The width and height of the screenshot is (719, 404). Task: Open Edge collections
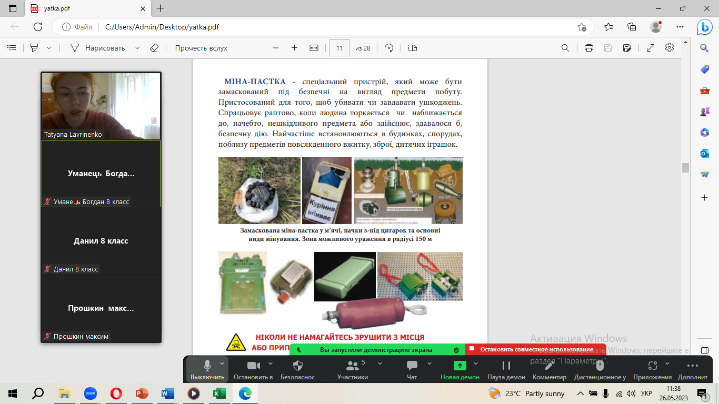[632, 27]
